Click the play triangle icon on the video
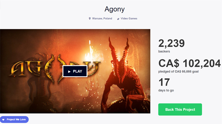This screenshot has height=124, width=222. point(69,72)
